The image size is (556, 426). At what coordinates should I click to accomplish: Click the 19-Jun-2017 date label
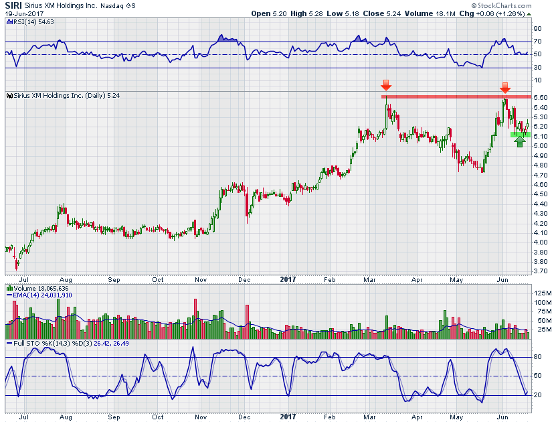(24, 14)
